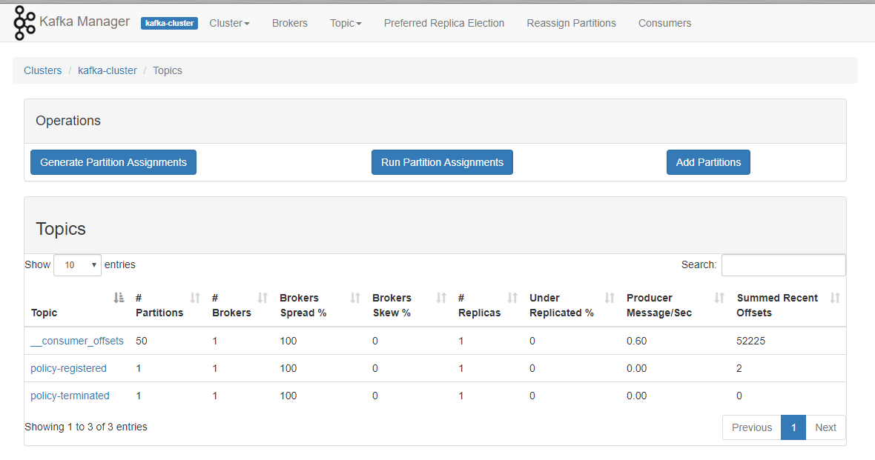Click the Topics panel heading
Viewport: 875px width, 460px height.
click(61, 229)
